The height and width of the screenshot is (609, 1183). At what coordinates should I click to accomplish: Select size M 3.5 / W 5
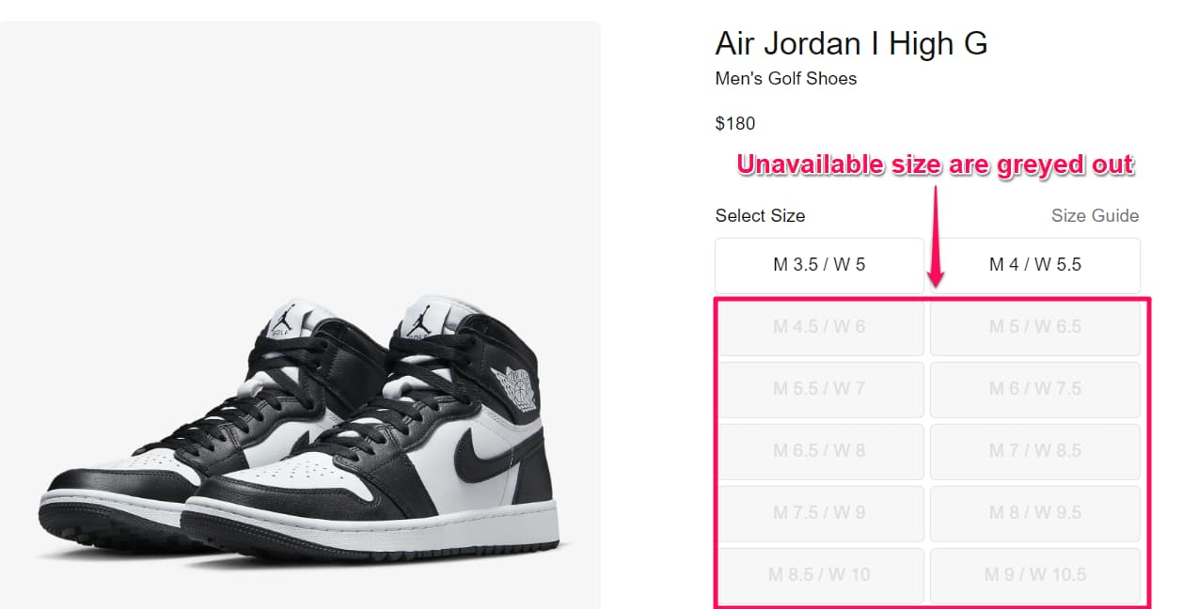[x=819, y=264]
